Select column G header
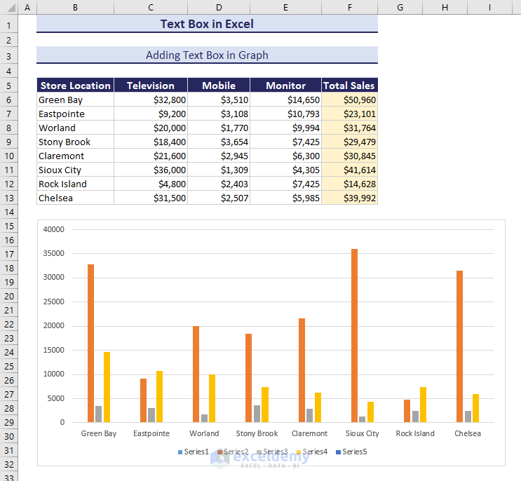Screen dimensions: 521x481 [x=400, y=7]
